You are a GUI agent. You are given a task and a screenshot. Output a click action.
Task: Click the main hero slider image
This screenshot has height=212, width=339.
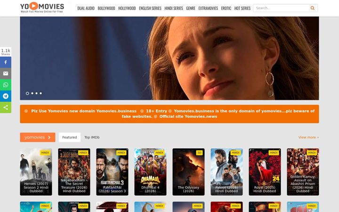(169, 58)
